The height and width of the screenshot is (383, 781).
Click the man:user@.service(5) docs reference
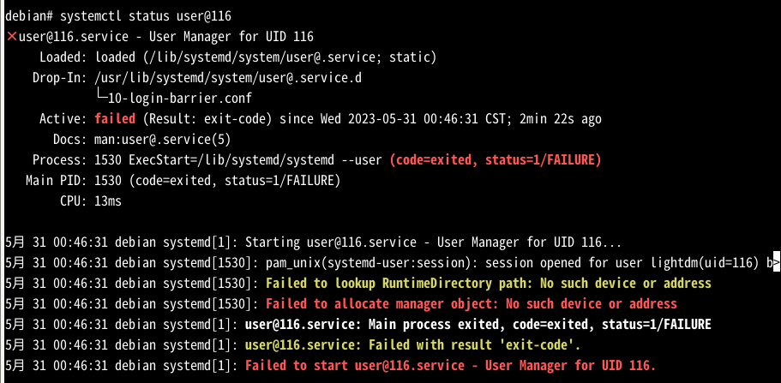(x=163, y=140)
